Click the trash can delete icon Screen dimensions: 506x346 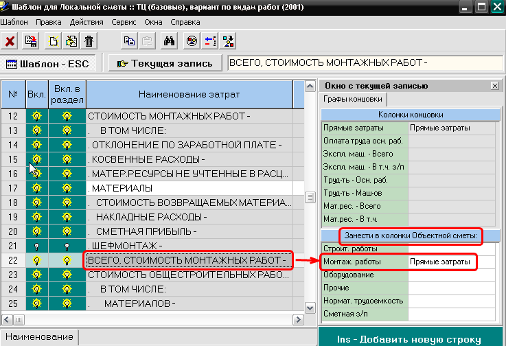point(89,41)
